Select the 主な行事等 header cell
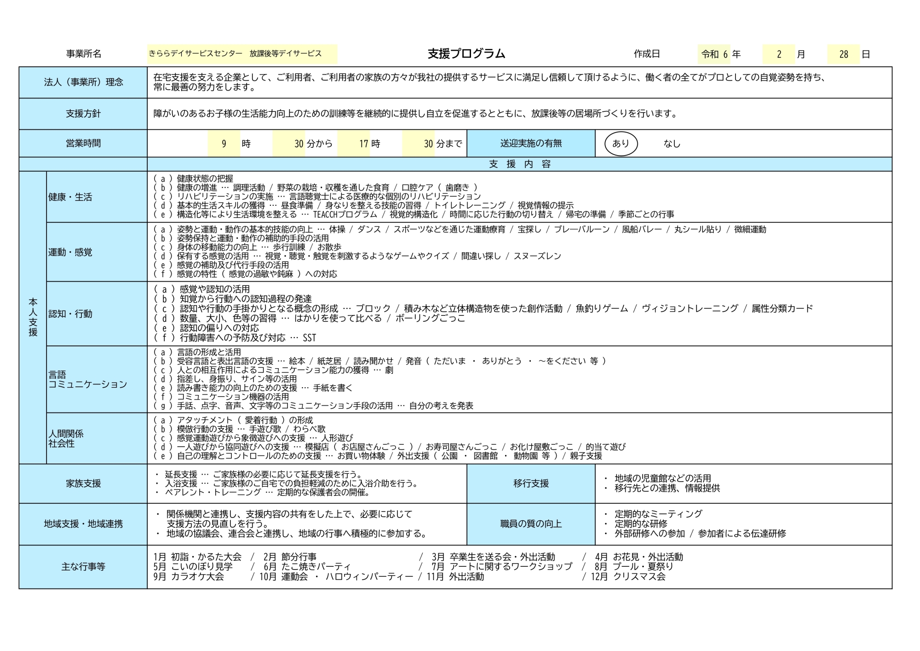The image size is (920, 651). 83,567
